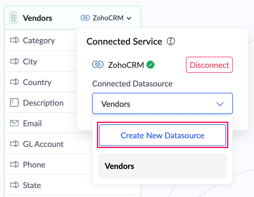Select the Category field row
254x197 pixels.
pos(41,40)
